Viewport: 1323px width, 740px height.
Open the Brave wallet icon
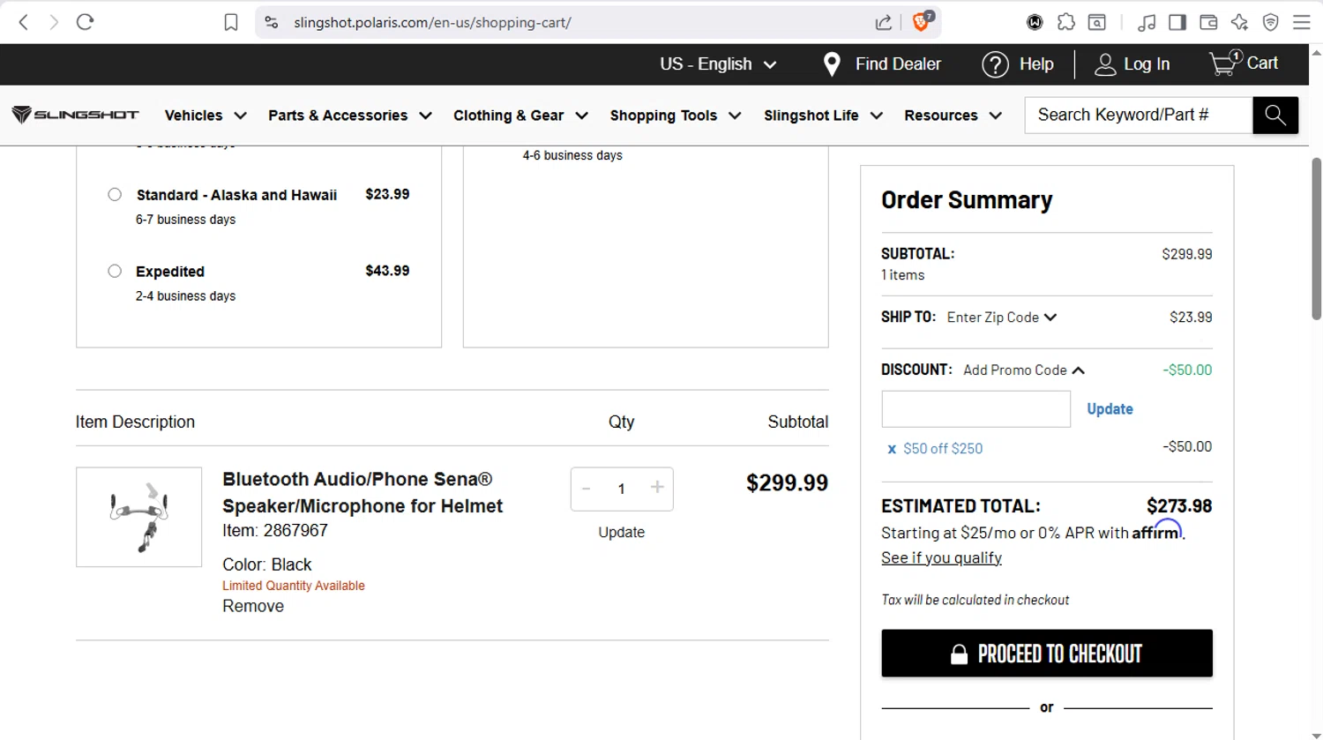click(1208, 22)
